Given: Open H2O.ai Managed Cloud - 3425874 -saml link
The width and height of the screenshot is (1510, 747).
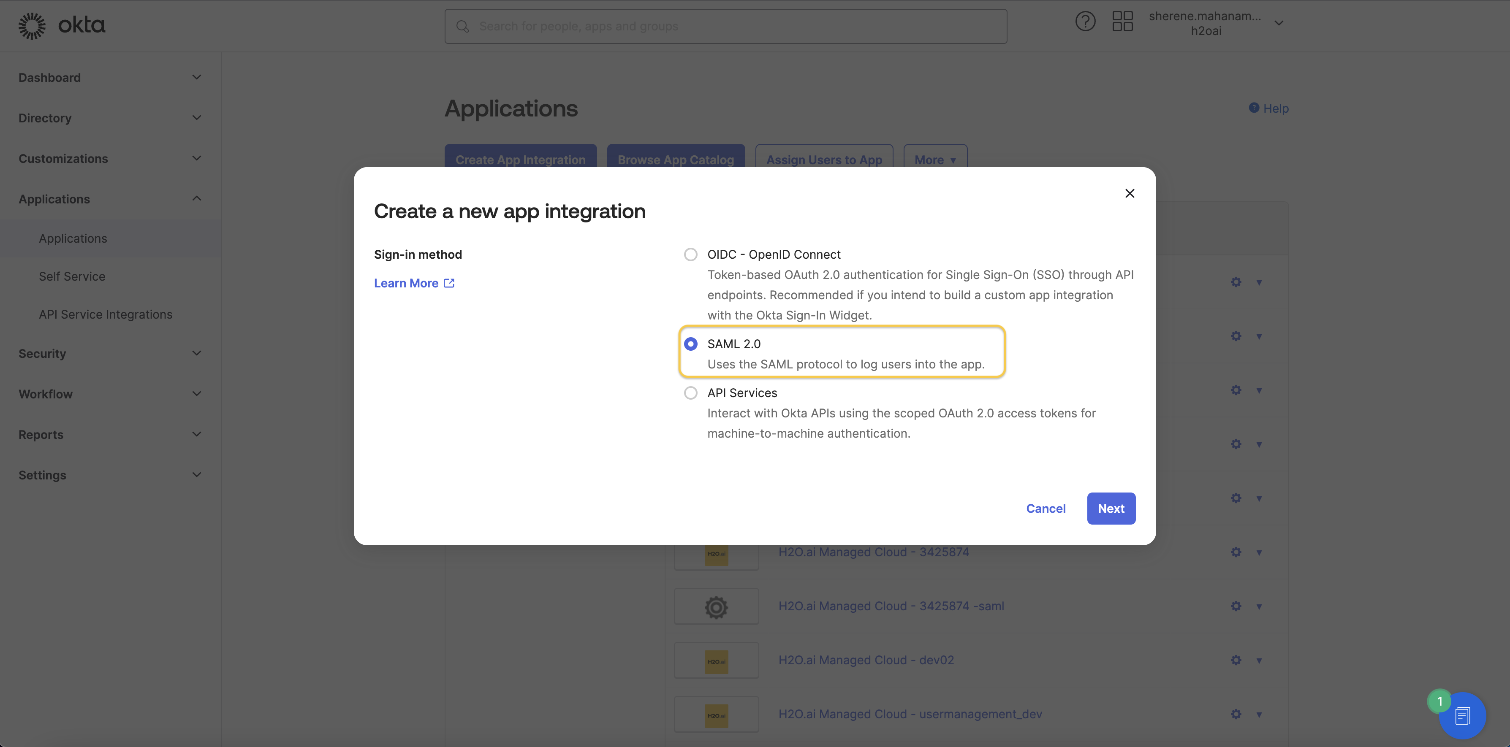Looking at the screenshot, I should (891, 606).
